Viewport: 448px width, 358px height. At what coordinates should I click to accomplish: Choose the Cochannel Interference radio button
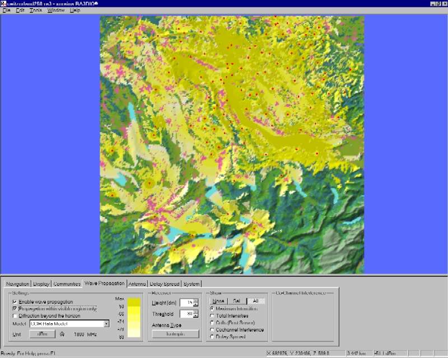(212, 329)
